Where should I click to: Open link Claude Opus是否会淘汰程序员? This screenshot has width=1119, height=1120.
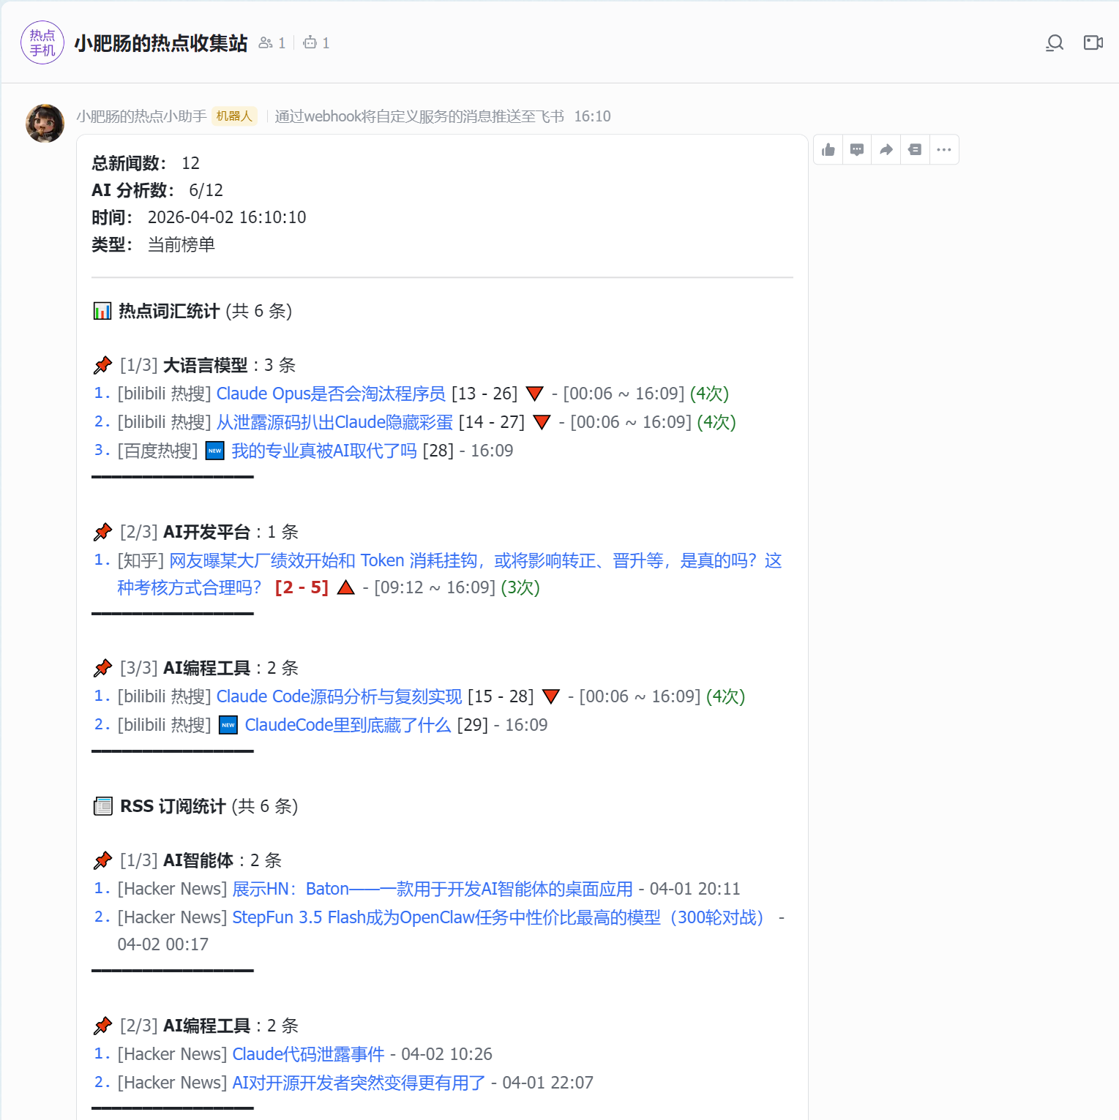pos(331,394)
